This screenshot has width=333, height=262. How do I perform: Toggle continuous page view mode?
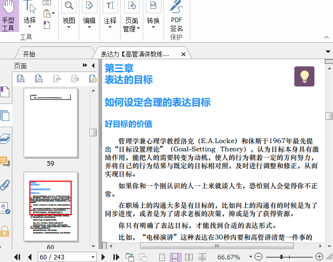(175, 257)
